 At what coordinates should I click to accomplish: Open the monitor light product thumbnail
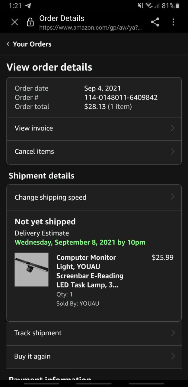(x=31, y=269)
